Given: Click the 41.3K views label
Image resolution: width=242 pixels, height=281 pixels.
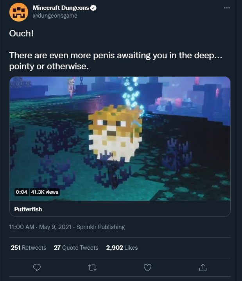Looking at the screenshot, I should pyautogui.click(x=44, y=192).
